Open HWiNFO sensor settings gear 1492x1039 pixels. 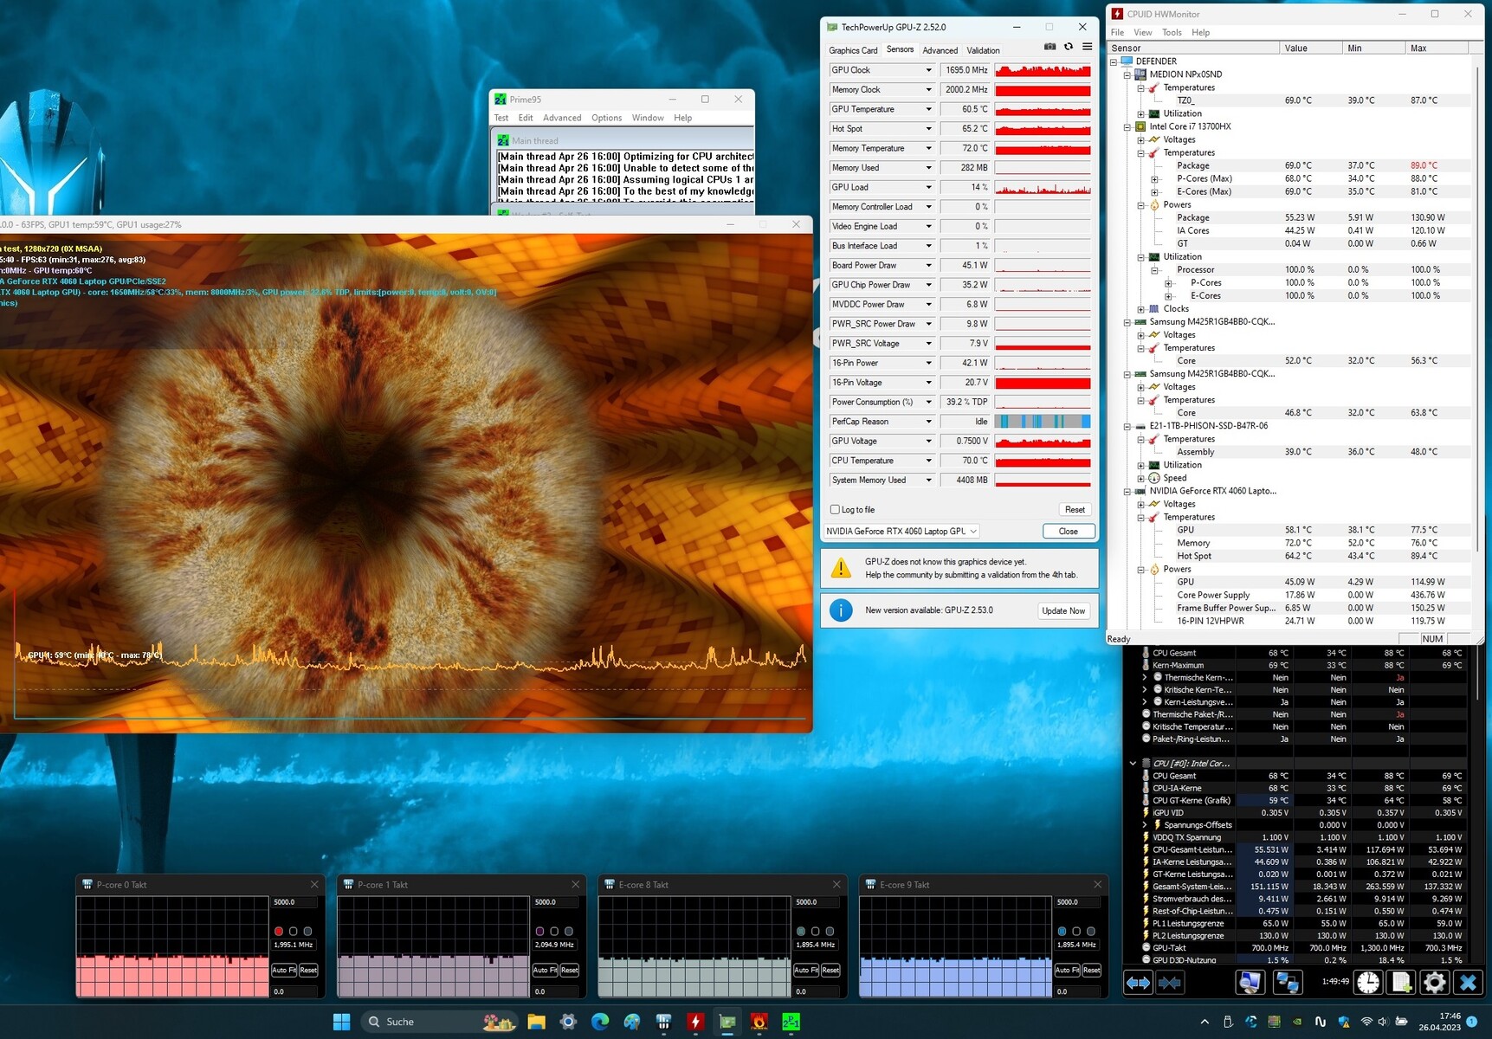coord(1434,982)
